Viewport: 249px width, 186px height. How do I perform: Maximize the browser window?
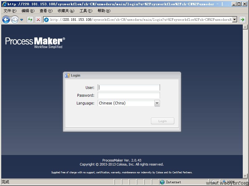pos(239,4)
